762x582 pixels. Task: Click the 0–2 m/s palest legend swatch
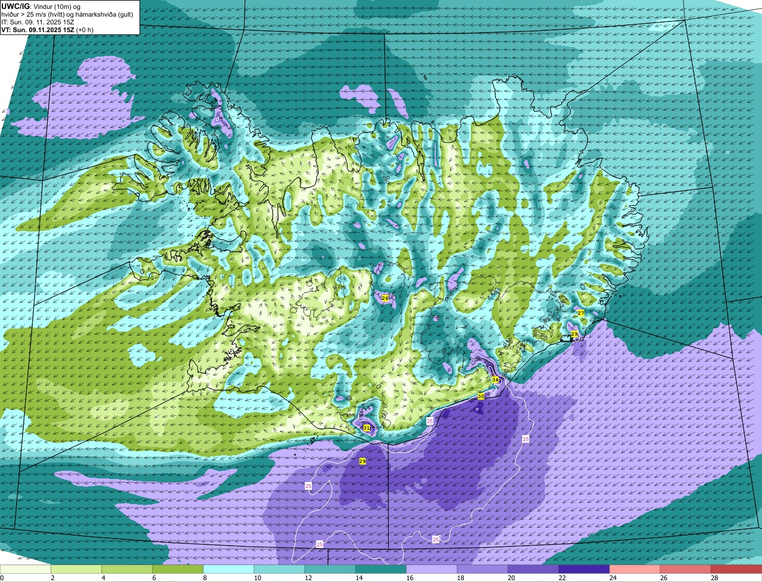tap(26, 569)
